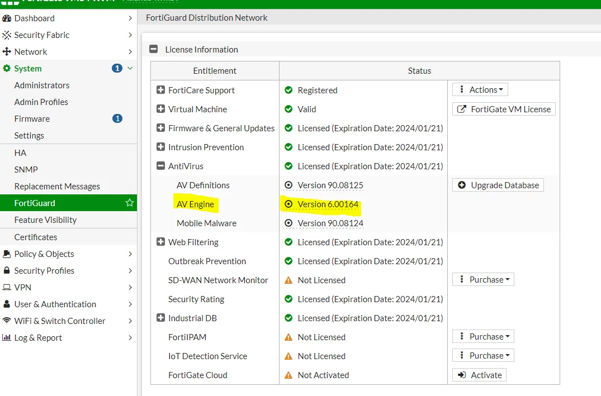Click the warning icon for FortiGate Cloud

288,375
